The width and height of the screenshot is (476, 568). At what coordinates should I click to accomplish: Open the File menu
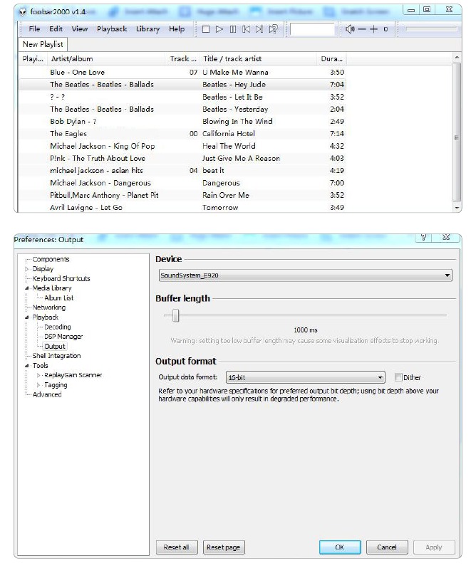pos(34,29)
